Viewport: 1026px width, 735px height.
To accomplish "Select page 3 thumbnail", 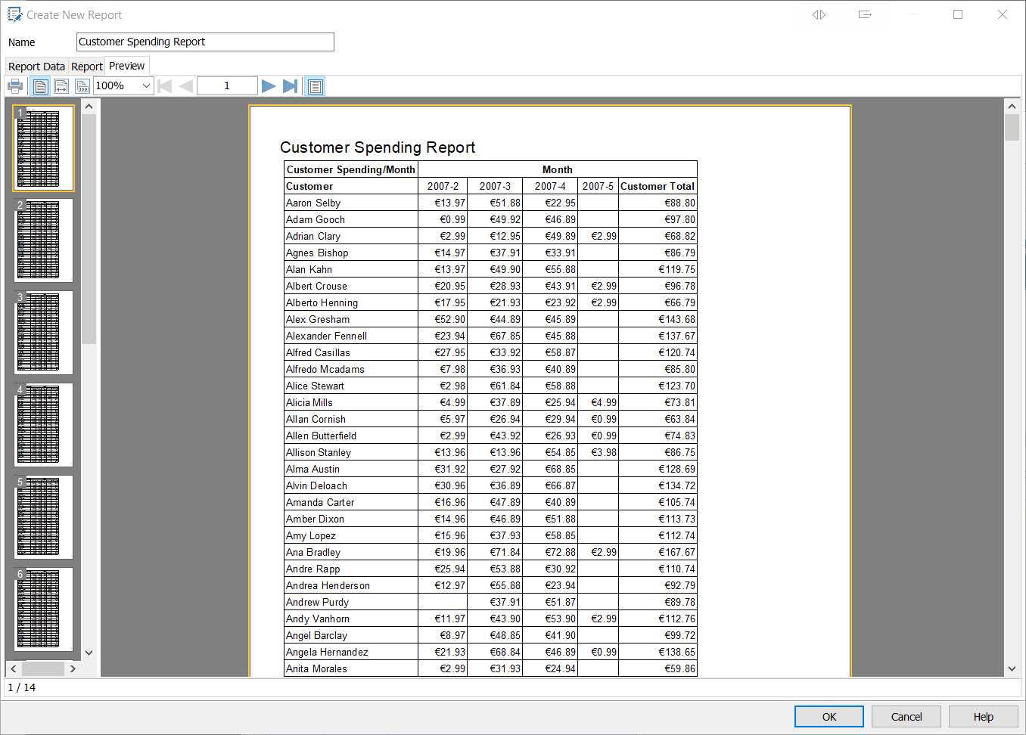I will pos(43,333).
